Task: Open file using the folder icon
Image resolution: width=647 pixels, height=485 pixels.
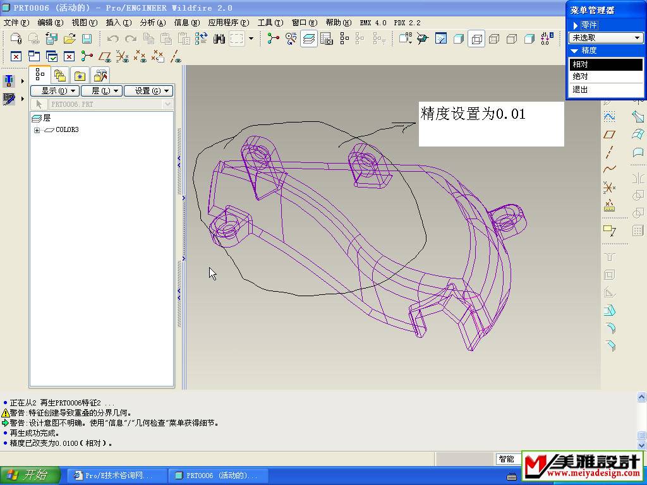Action: 70,39
